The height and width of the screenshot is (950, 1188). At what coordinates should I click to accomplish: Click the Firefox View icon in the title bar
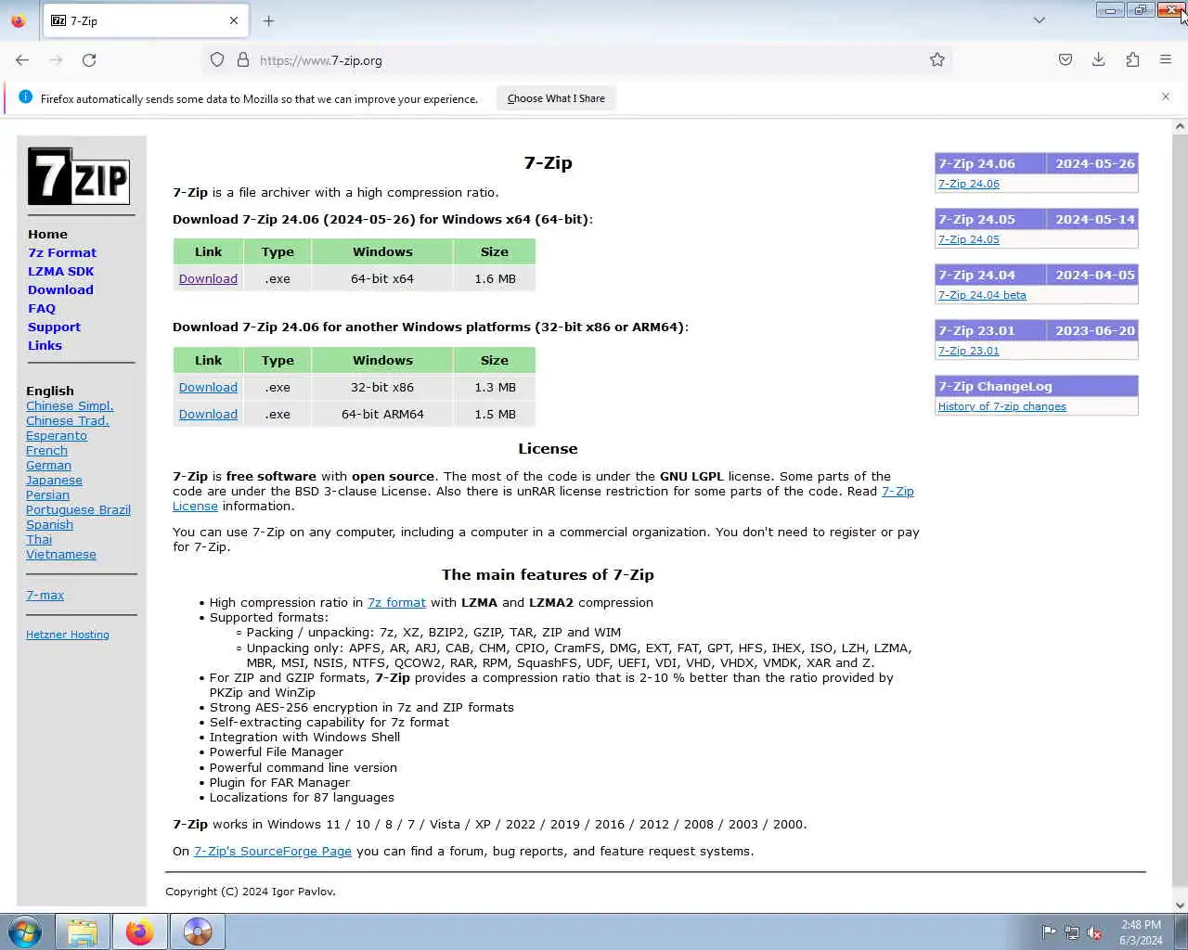tap(19, 20)
